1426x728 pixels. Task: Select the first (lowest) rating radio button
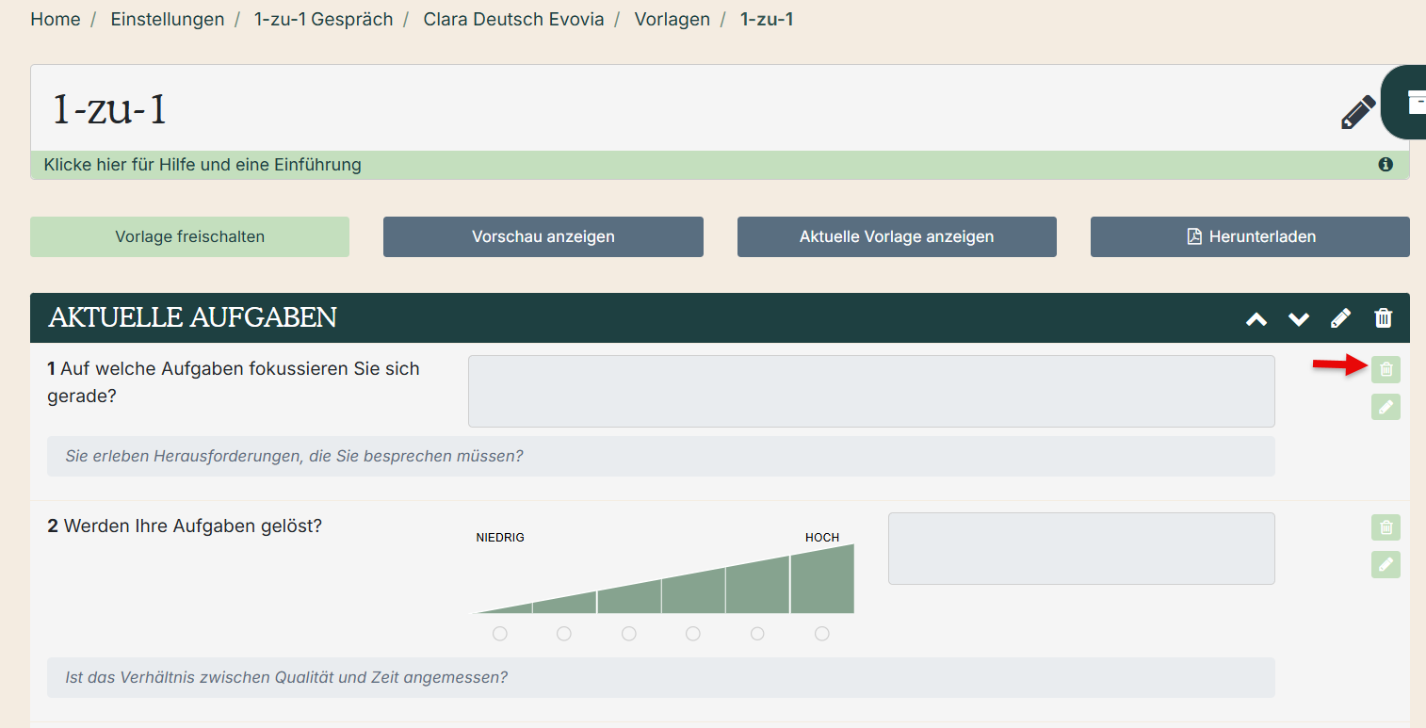pos(500,634)
